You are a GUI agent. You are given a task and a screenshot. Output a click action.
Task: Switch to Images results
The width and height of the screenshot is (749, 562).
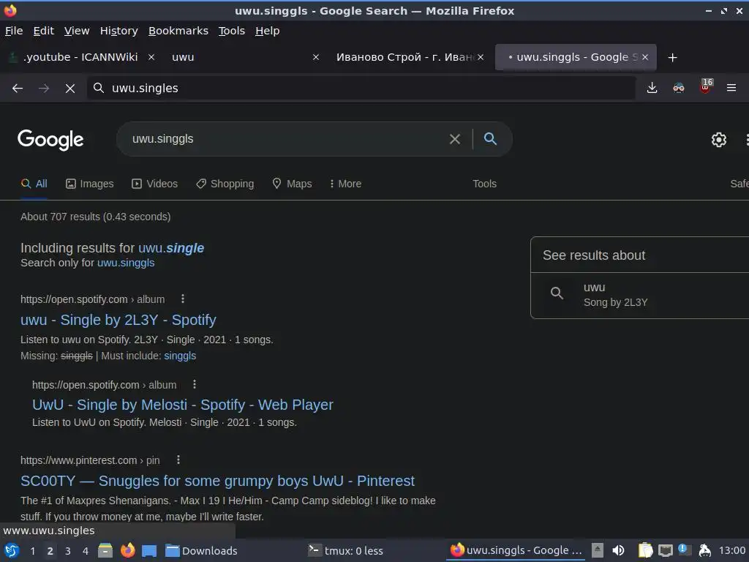pyautogui.click(x=90, y=184)
